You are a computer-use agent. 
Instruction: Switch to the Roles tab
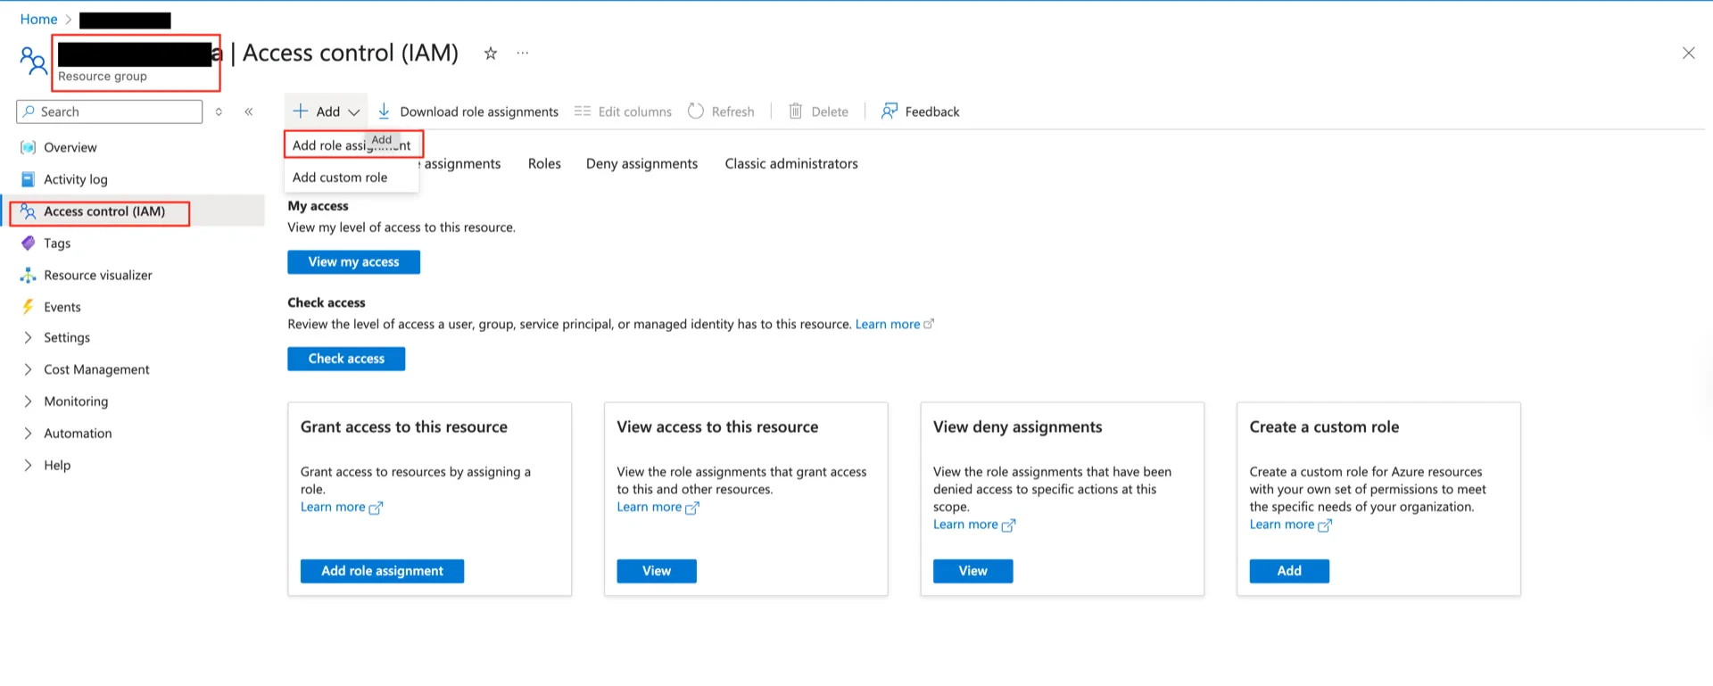(544, 164)
